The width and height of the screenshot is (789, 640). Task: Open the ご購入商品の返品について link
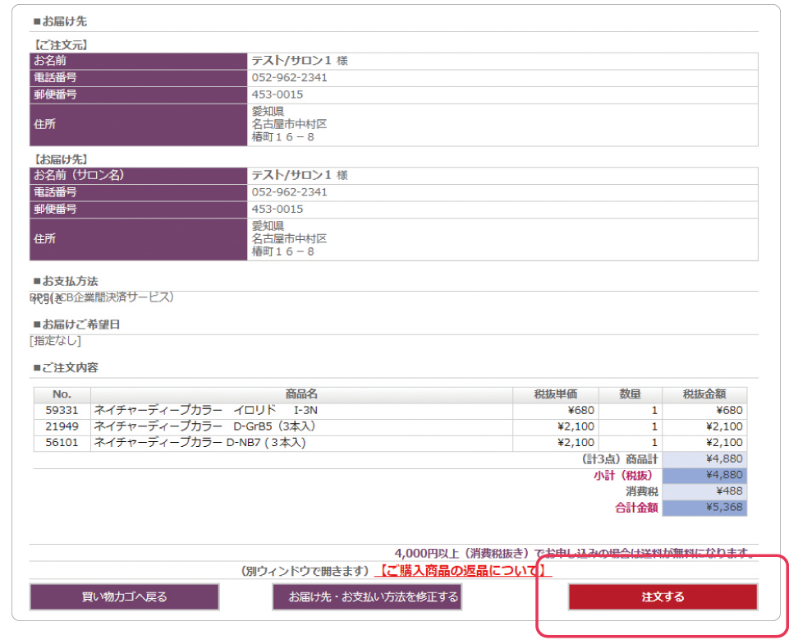pos(462,570)
